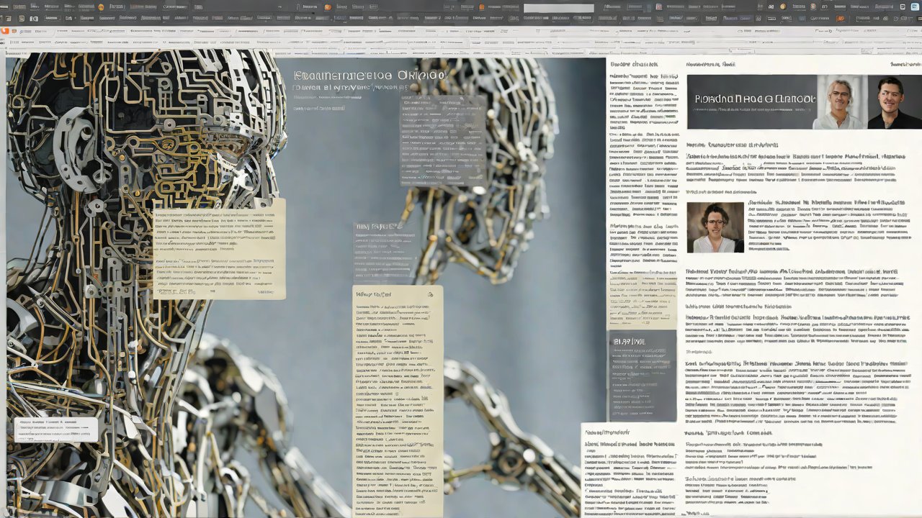Click into the empty gray field in top bar
This screenshot has width=922, height=518.
point(558,8)
